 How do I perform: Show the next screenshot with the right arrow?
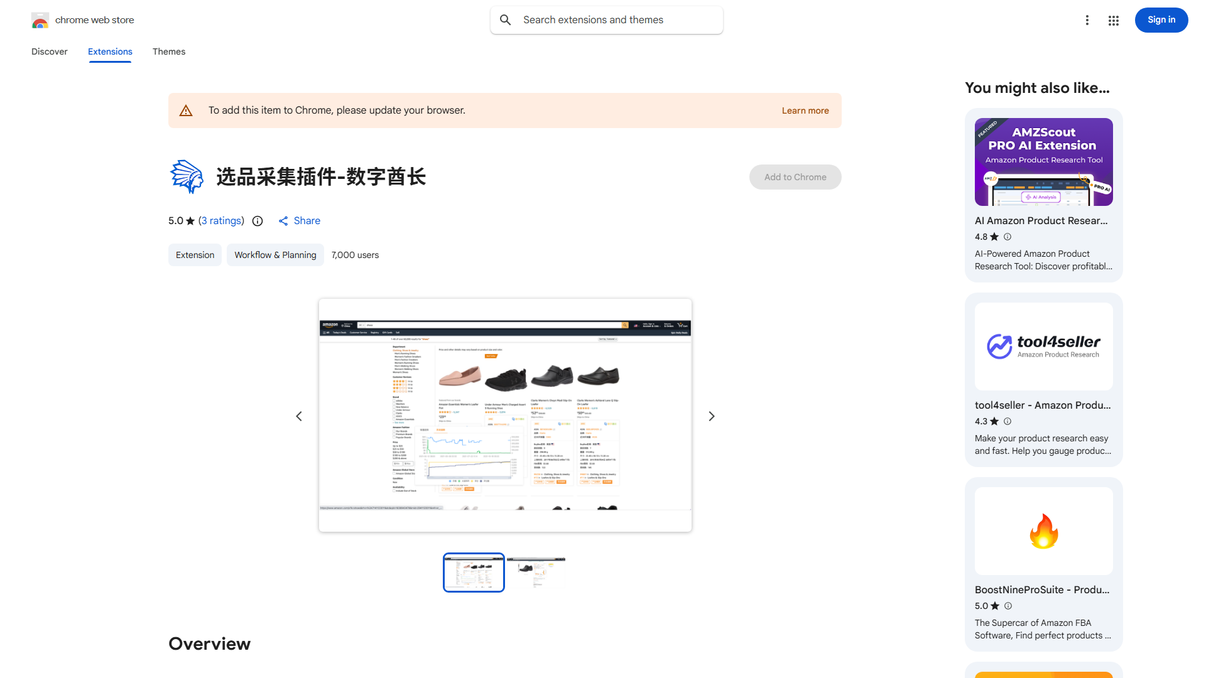pyautogui.click(x=711, y=416)
